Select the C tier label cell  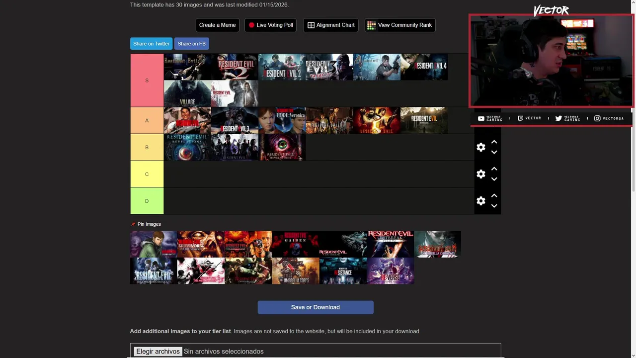(147, 174)
